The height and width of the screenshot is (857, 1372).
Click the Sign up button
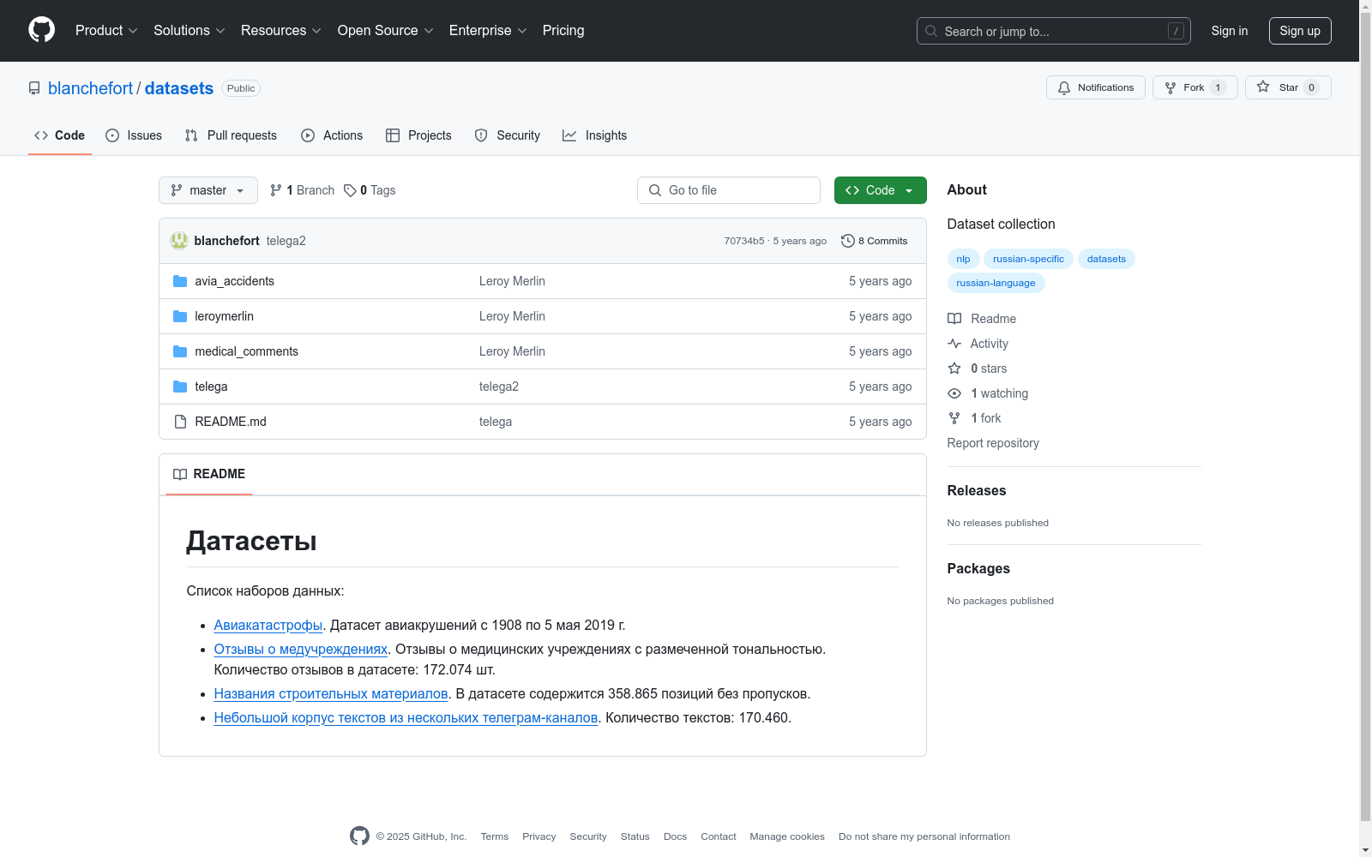coord(1300,31)
